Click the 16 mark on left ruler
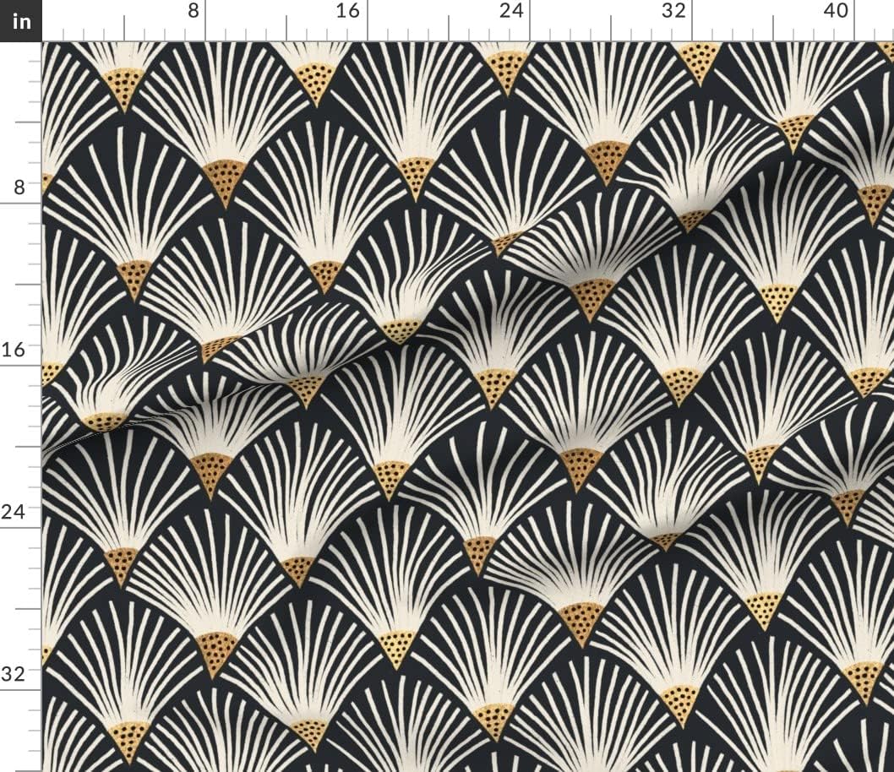This screenshot has width=894, height=772. [14, 349]
